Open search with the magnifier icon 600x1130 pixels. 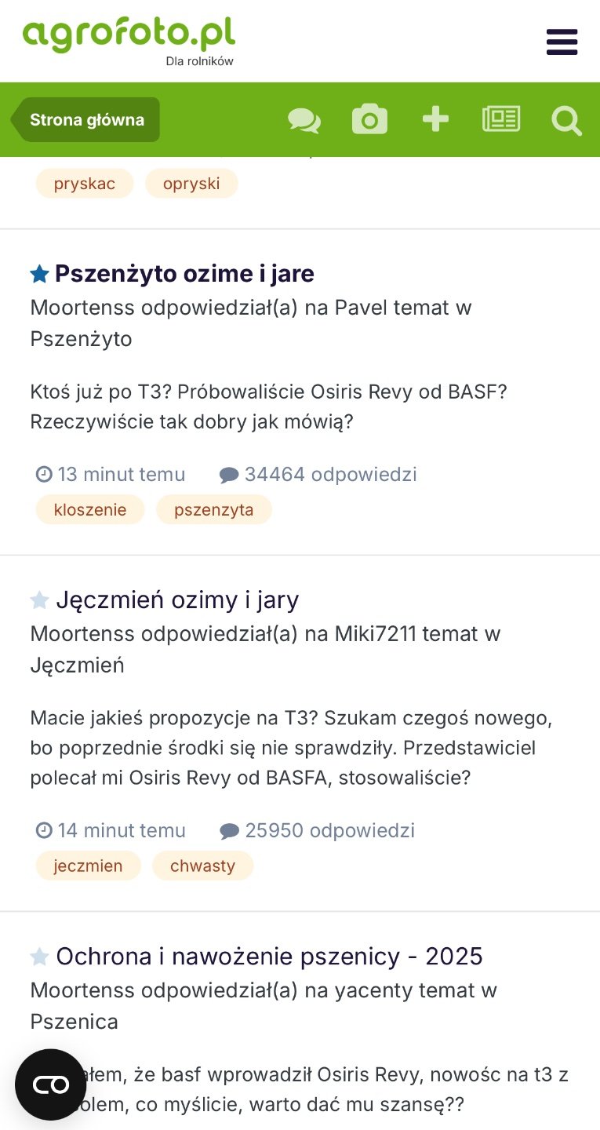pos(566,121)
